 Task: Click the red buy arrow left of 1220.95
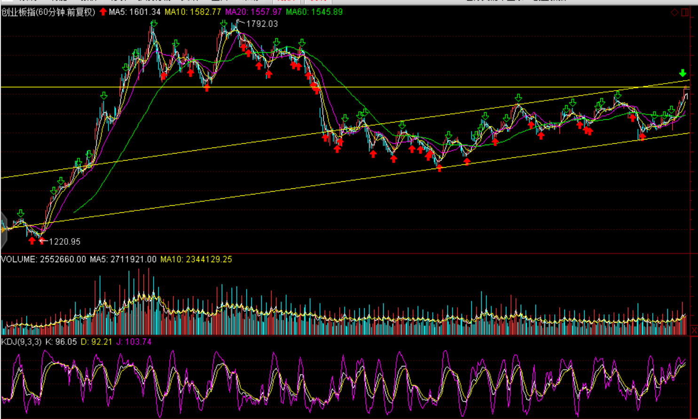(32, 241)
